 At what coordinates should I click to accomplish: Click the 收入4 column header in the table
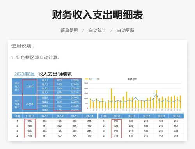[90, 116]
